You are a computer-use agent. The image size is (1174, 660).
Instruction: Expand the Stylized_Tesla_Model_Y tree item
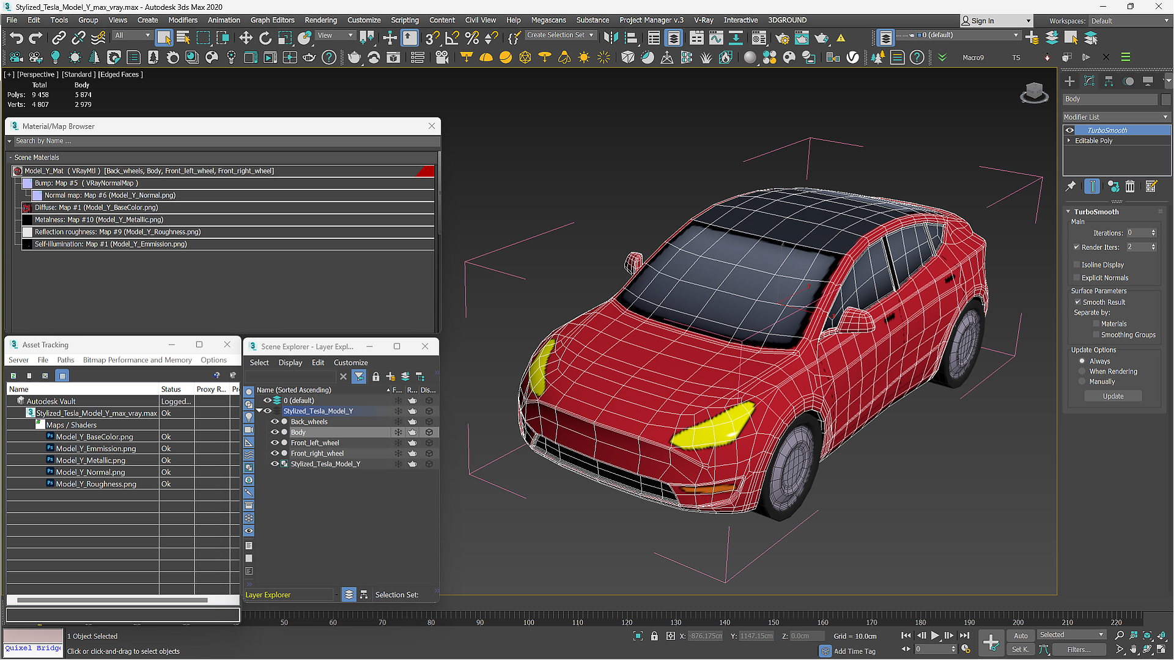point(260,411)
